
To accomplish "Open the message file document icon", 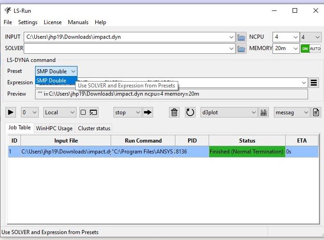I will coord(316,112).
